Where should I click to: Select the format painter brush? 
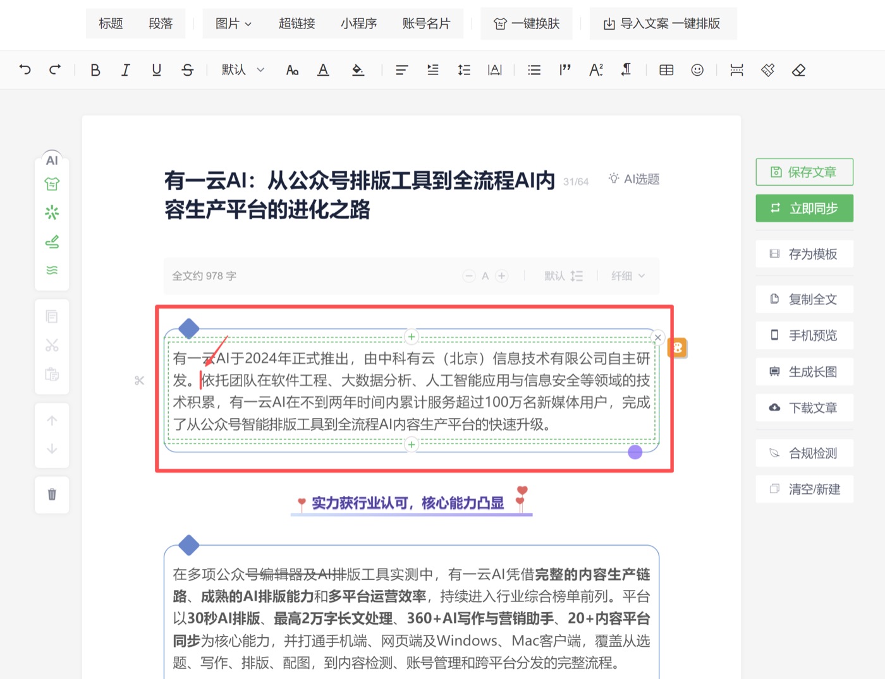tap(767, 70)
